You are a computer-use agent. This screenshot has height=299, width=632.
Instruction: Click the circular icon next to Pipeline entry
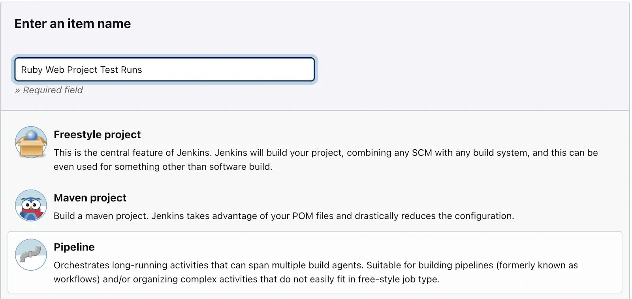click(x=31, y=255)
